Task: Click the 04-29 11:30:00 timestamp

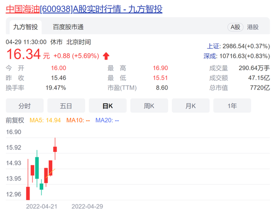Action: [x=26, y=42]
